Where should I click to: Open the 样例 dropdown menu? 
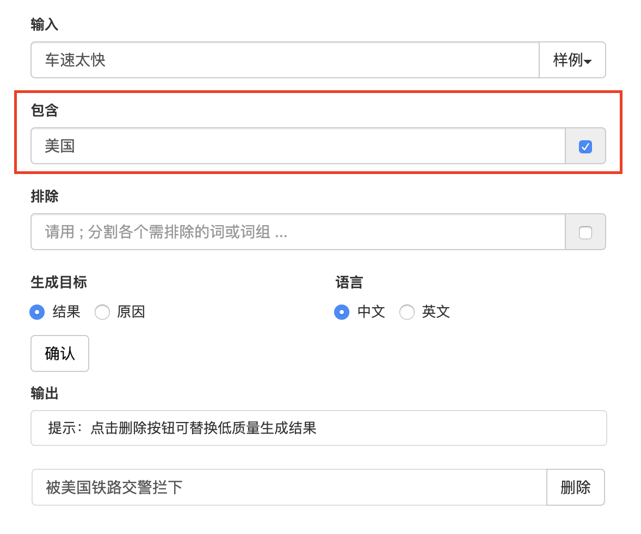point(572,60)
